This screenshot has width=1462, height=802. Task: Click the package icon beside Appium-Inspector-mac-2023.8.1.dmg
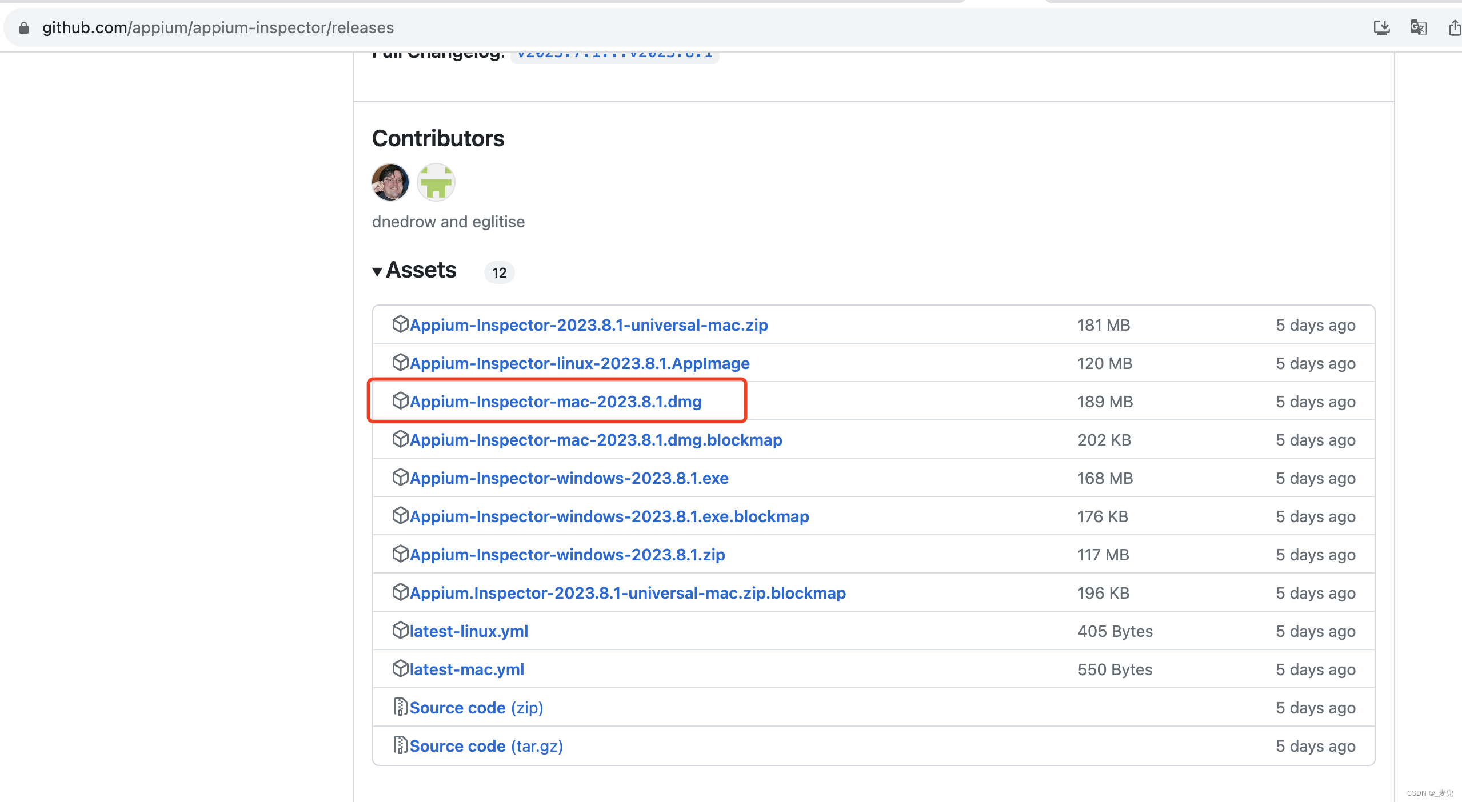coord(401,401)
